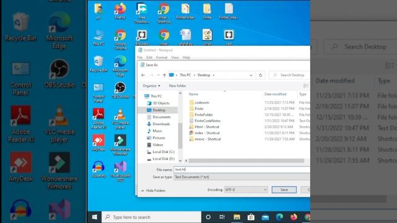Open the Save as type dropdown
Image resolution: width=397 pixels, height=223 pixels.
pos(242,177)
